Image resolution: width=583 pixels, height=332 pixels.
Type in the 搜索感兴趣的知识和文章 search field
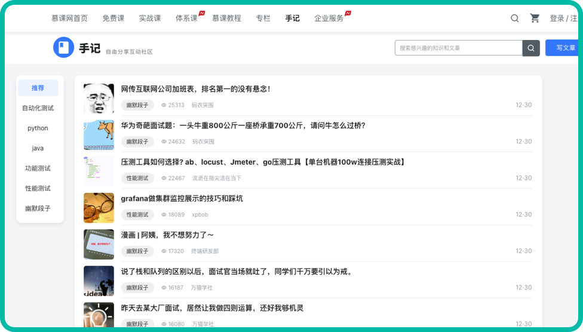tap(458, 48)
